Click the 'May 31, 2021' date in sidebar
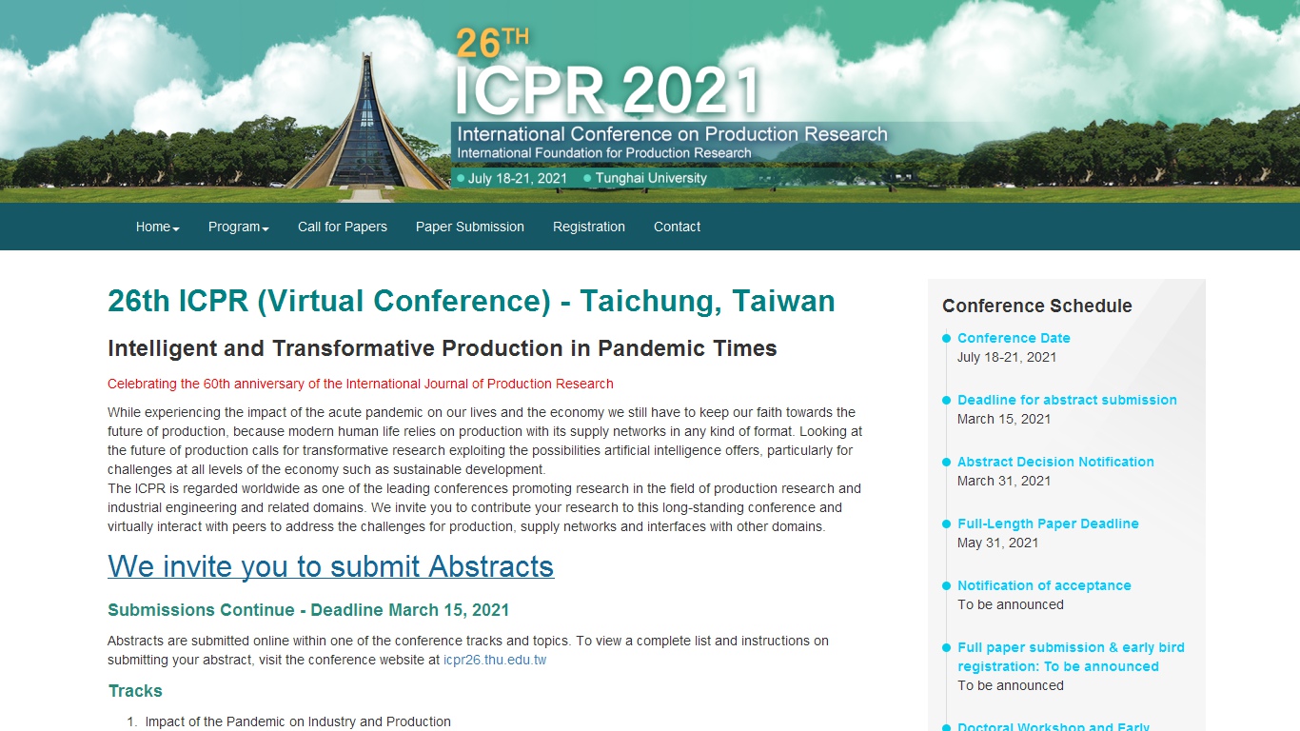The width and height of the screenshot is (1300, 731). click(997, 543)
